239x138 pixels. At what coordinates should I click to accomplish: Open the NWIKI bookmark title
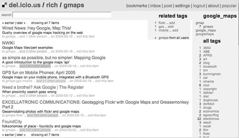8,43
